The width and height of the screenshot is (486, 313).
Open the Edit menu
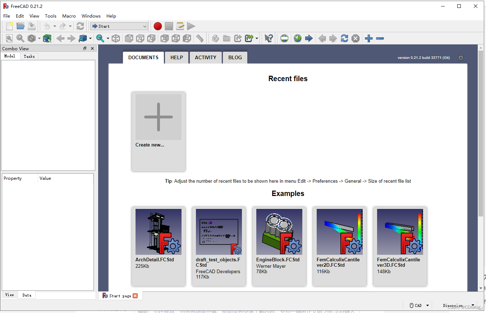20,16
